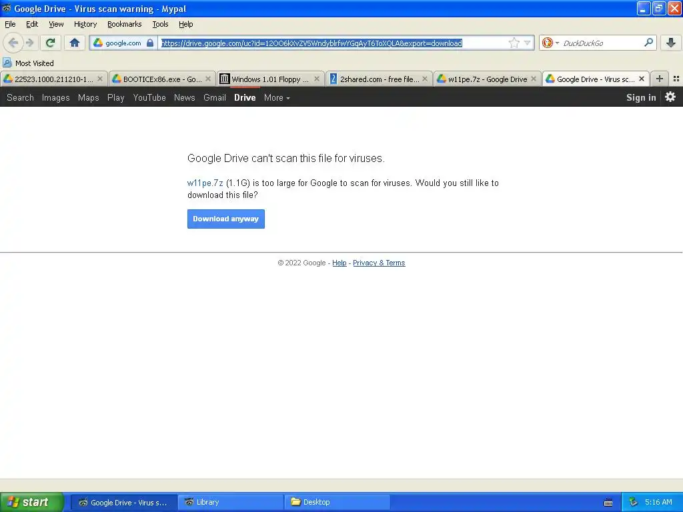Open the View menu
Viewport: 683px width, 512px height.
56,24
